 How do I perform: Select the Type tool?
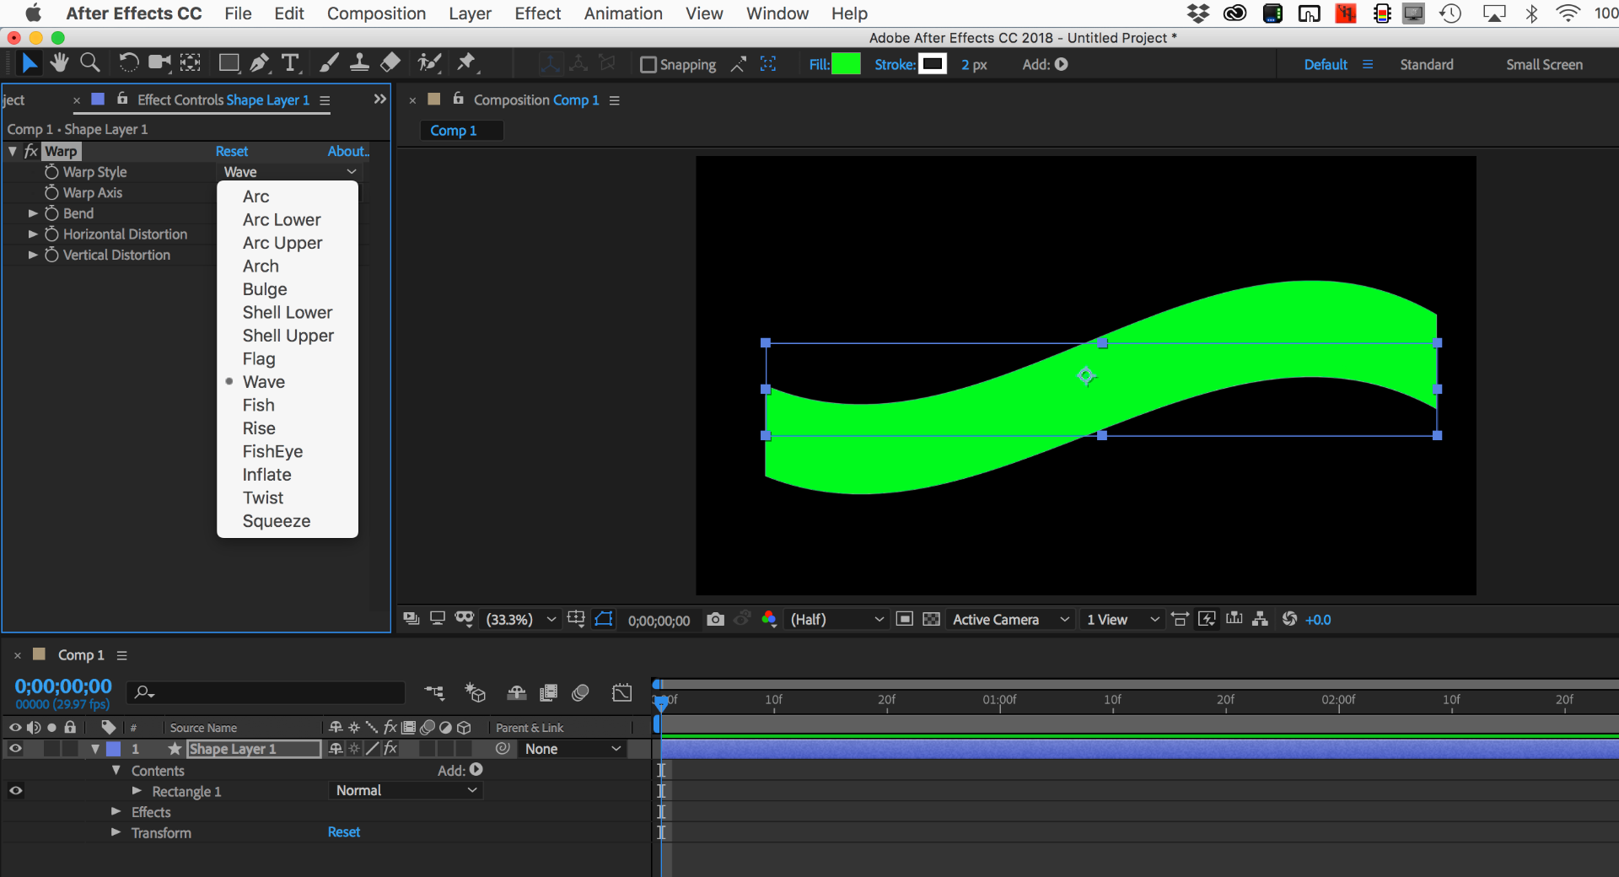291,62
